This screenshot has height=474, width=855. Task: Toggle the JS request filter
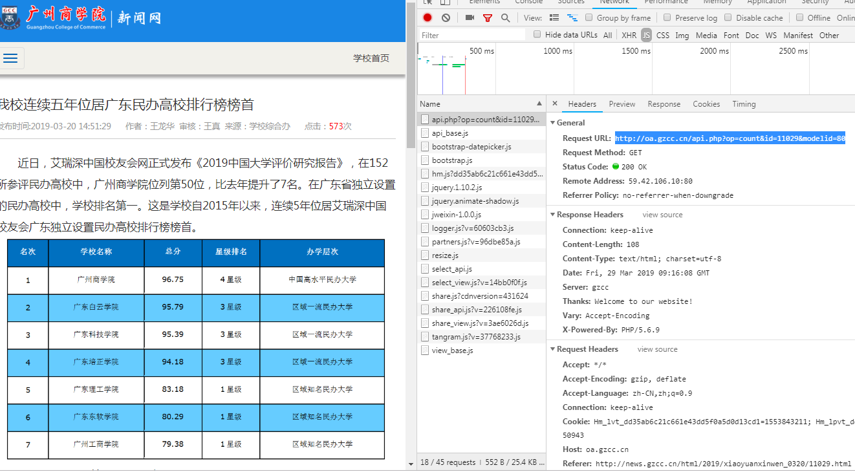pos(646,36)
